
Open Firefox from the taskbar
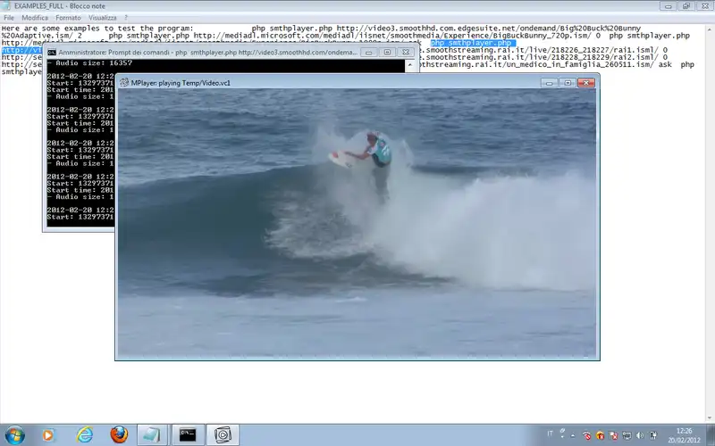(x=120, y=434)
